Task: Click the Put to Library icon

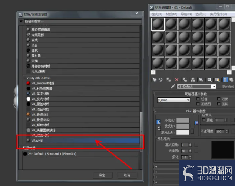Action: pyautogui.click(x=201, y=80)
